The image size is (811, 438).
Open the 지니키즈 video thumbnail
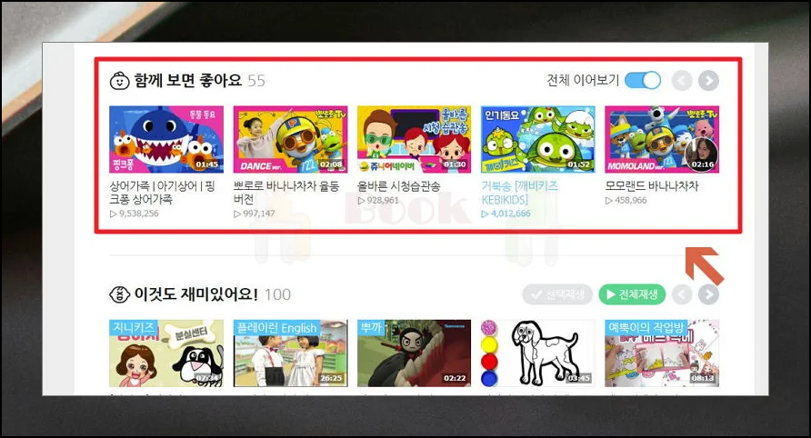(166, 353)
